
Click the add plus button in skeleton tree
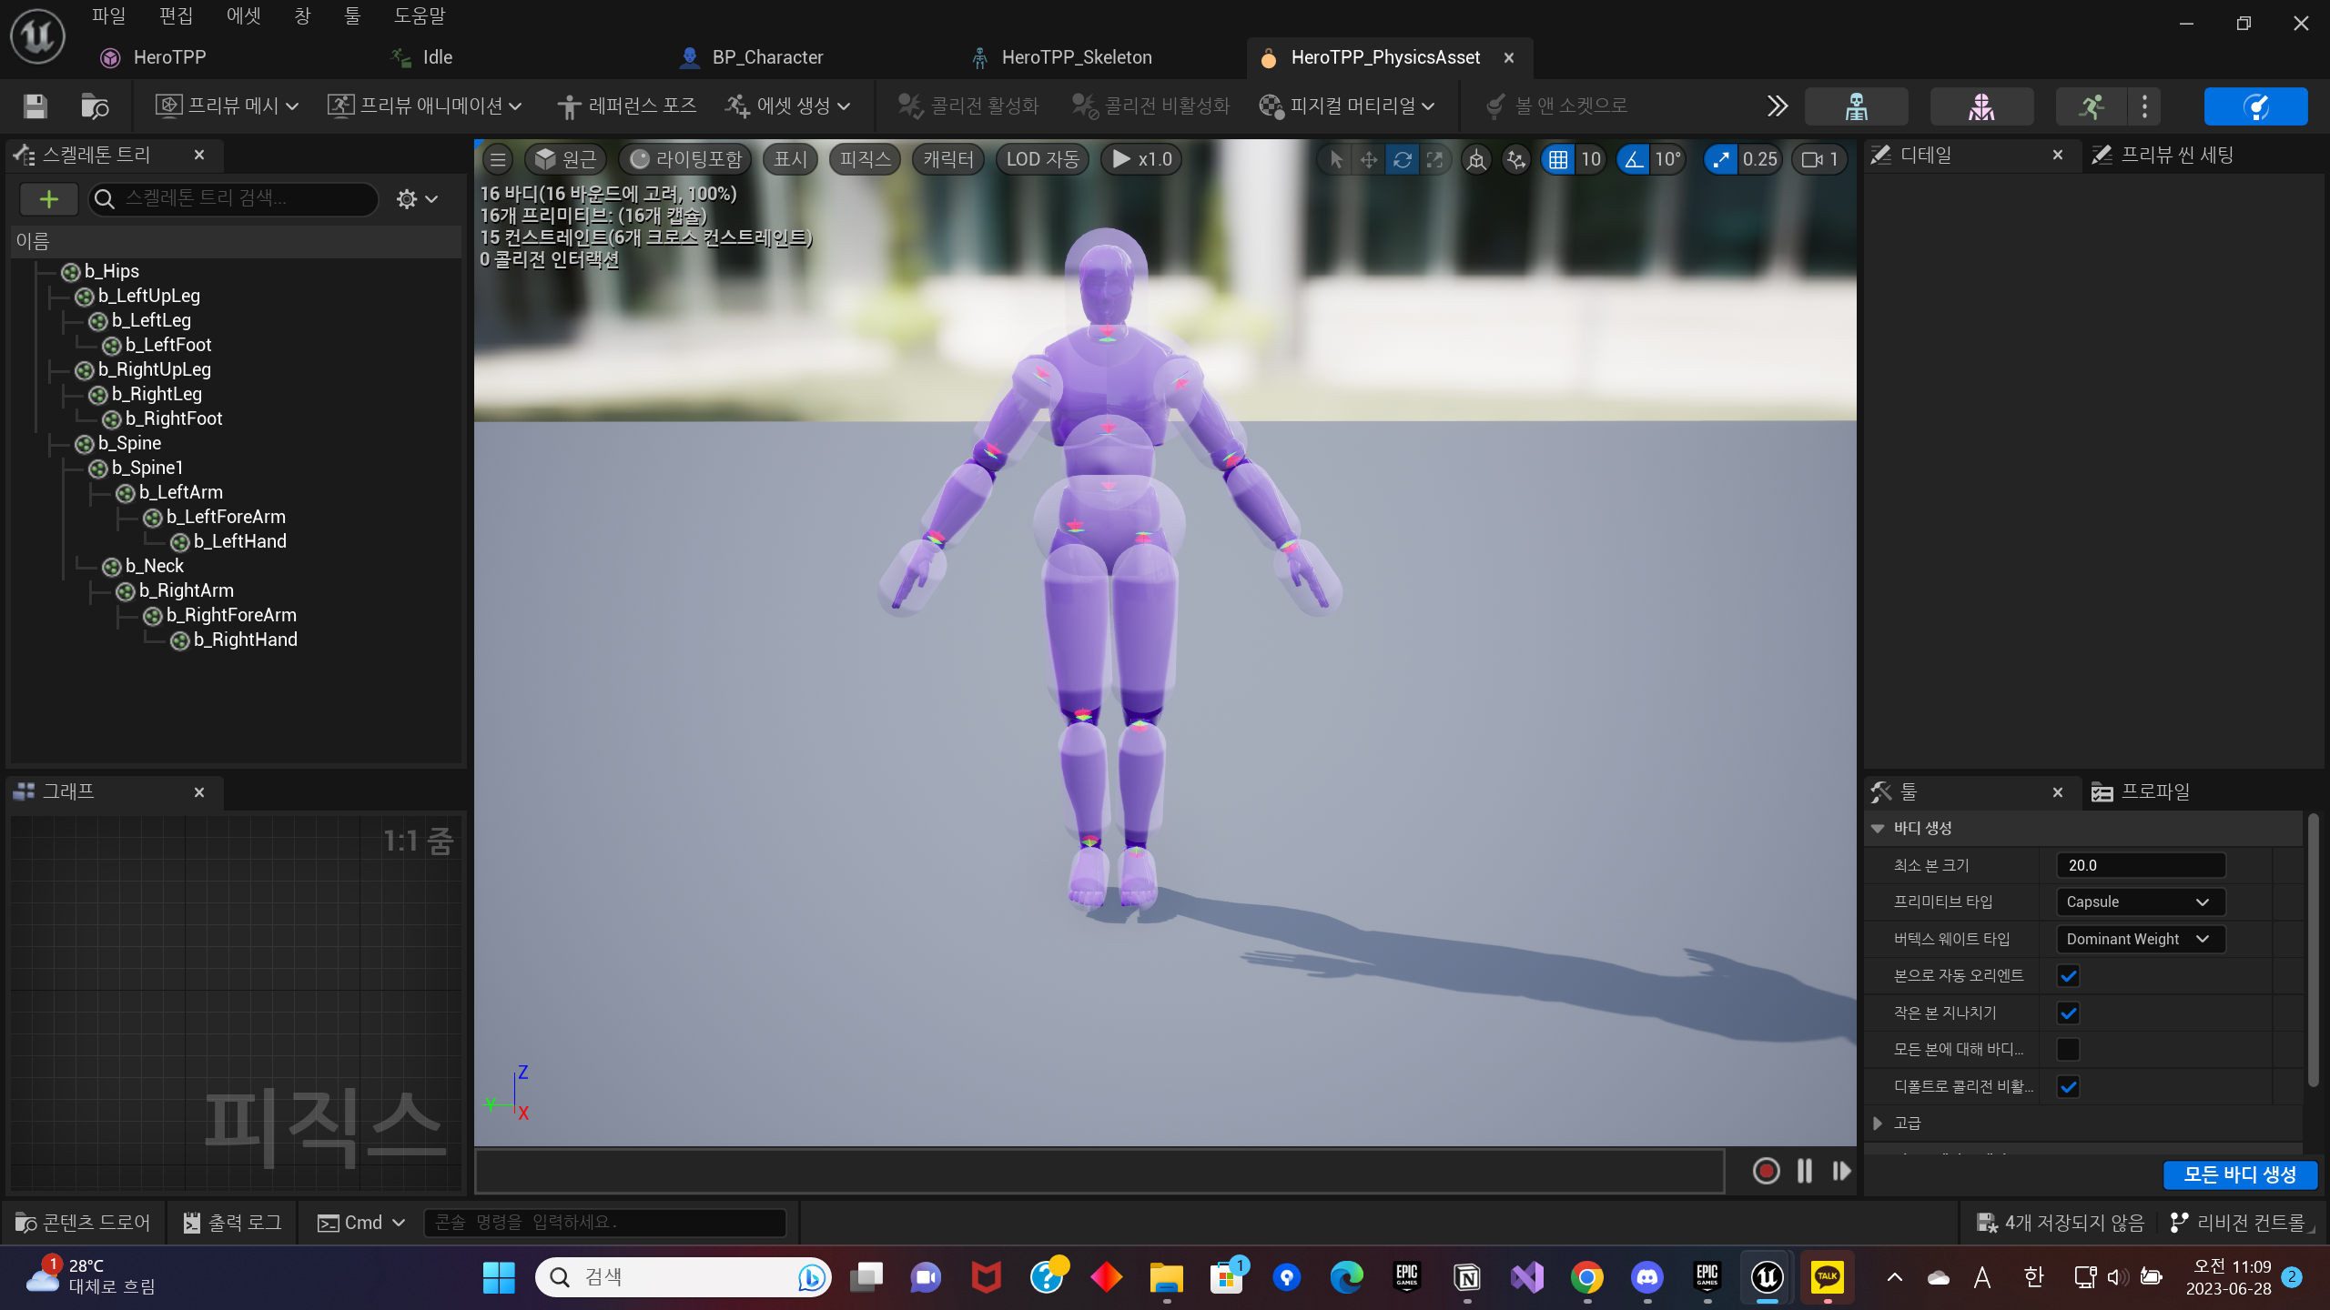[49, 199]
